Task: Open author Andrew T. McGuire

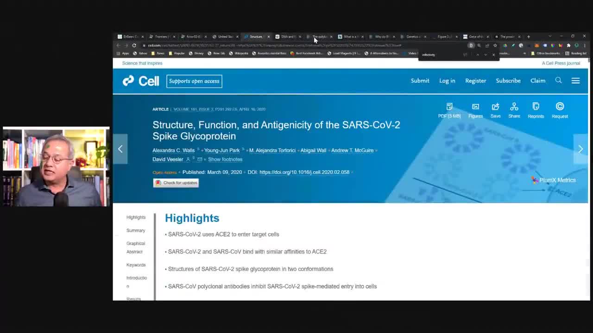Action: pos(353,150)
